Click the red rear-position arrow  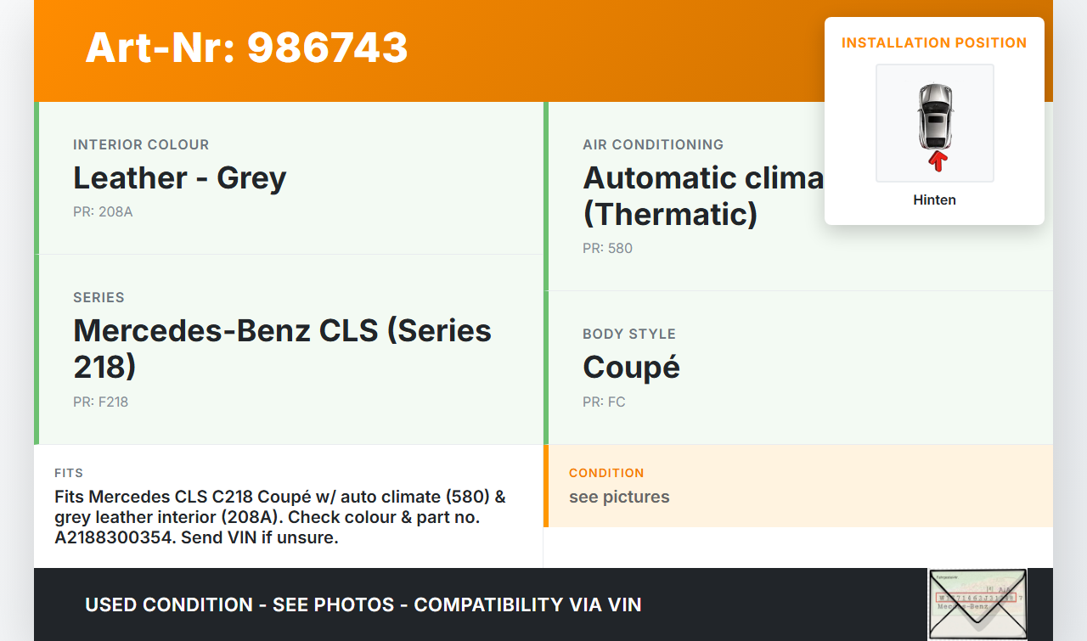(938, 160)
